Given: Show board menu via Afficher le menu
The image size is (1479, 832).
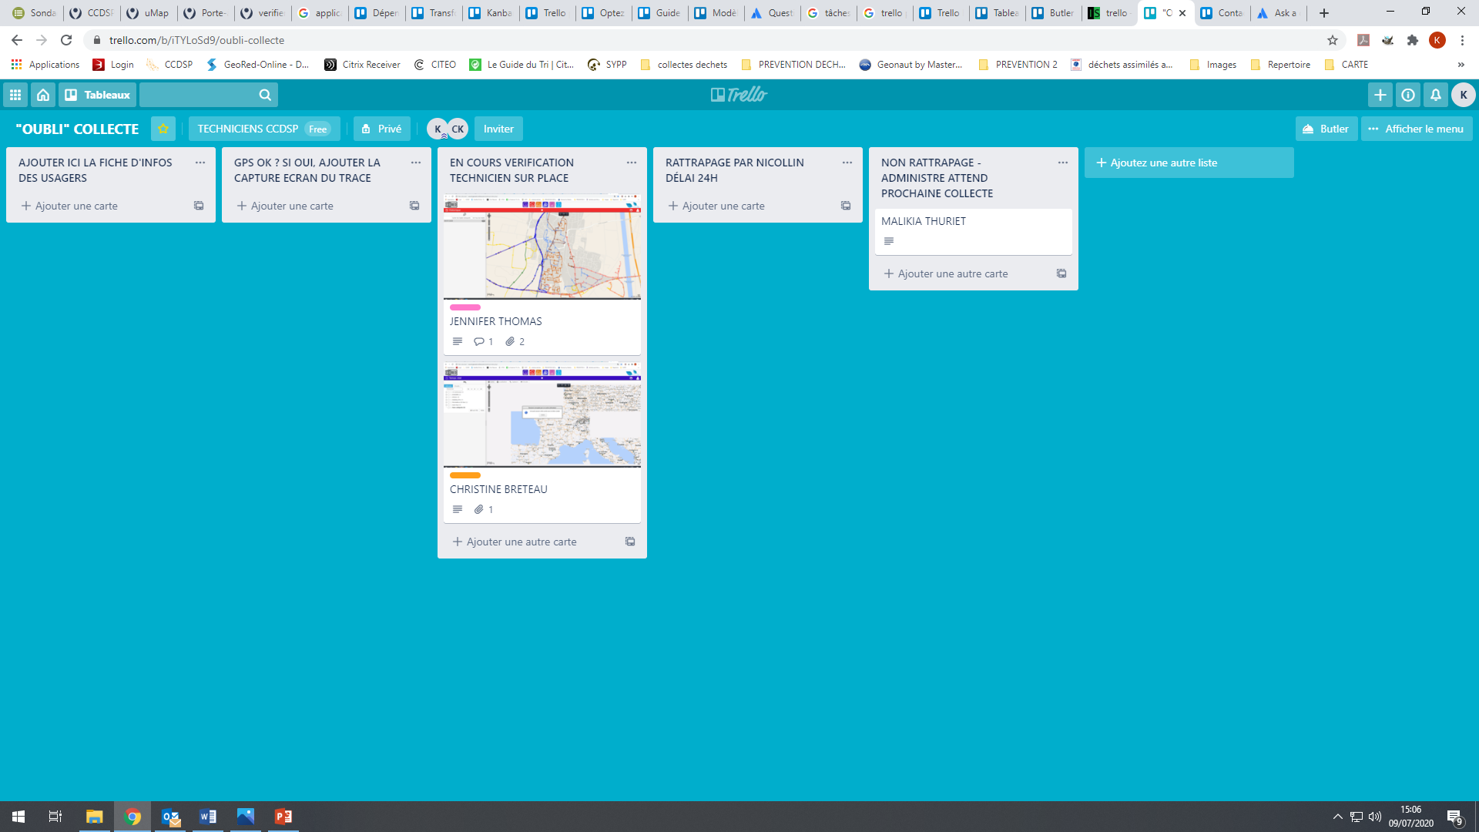Looking at the screenshot, I should pos(1417,129).
